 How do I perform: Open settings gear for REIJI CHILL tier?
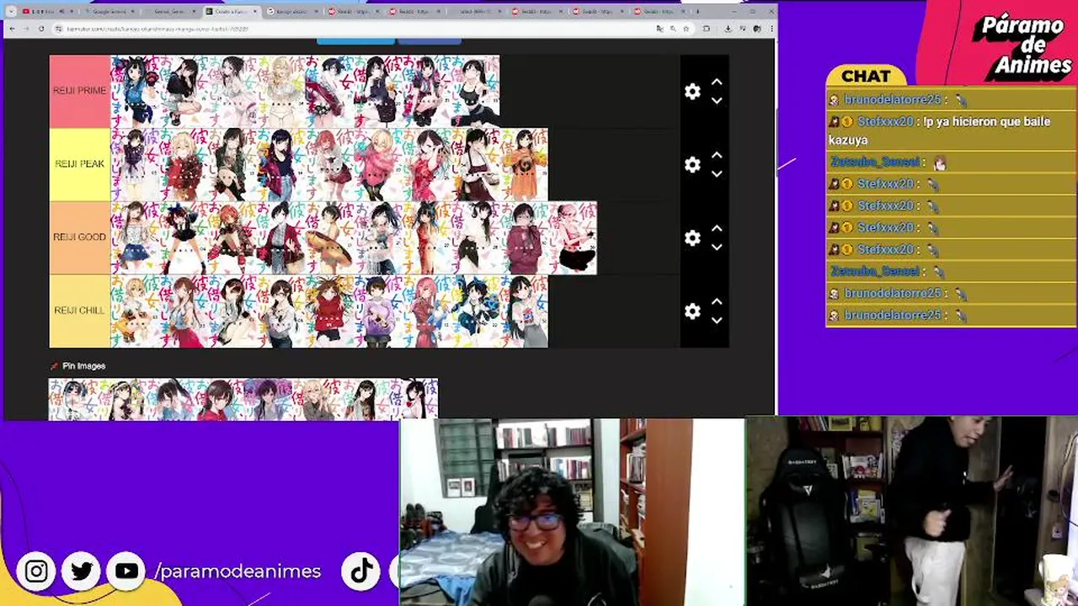(x=692, y=311)
